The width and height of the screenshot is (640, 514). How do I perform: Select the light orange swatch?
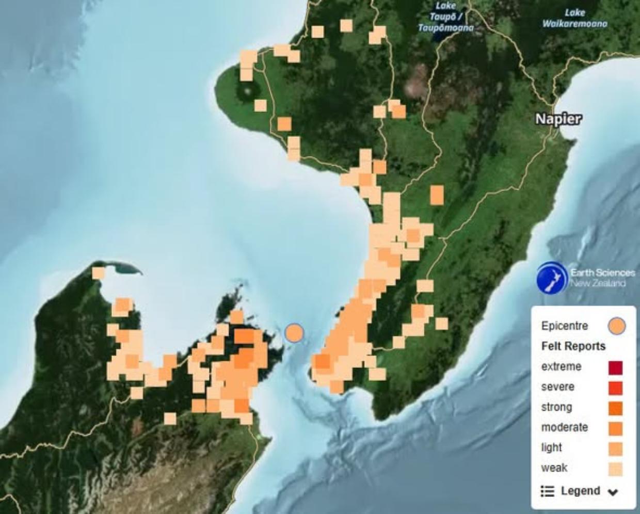pyautogui.click(x=615, y=448)
